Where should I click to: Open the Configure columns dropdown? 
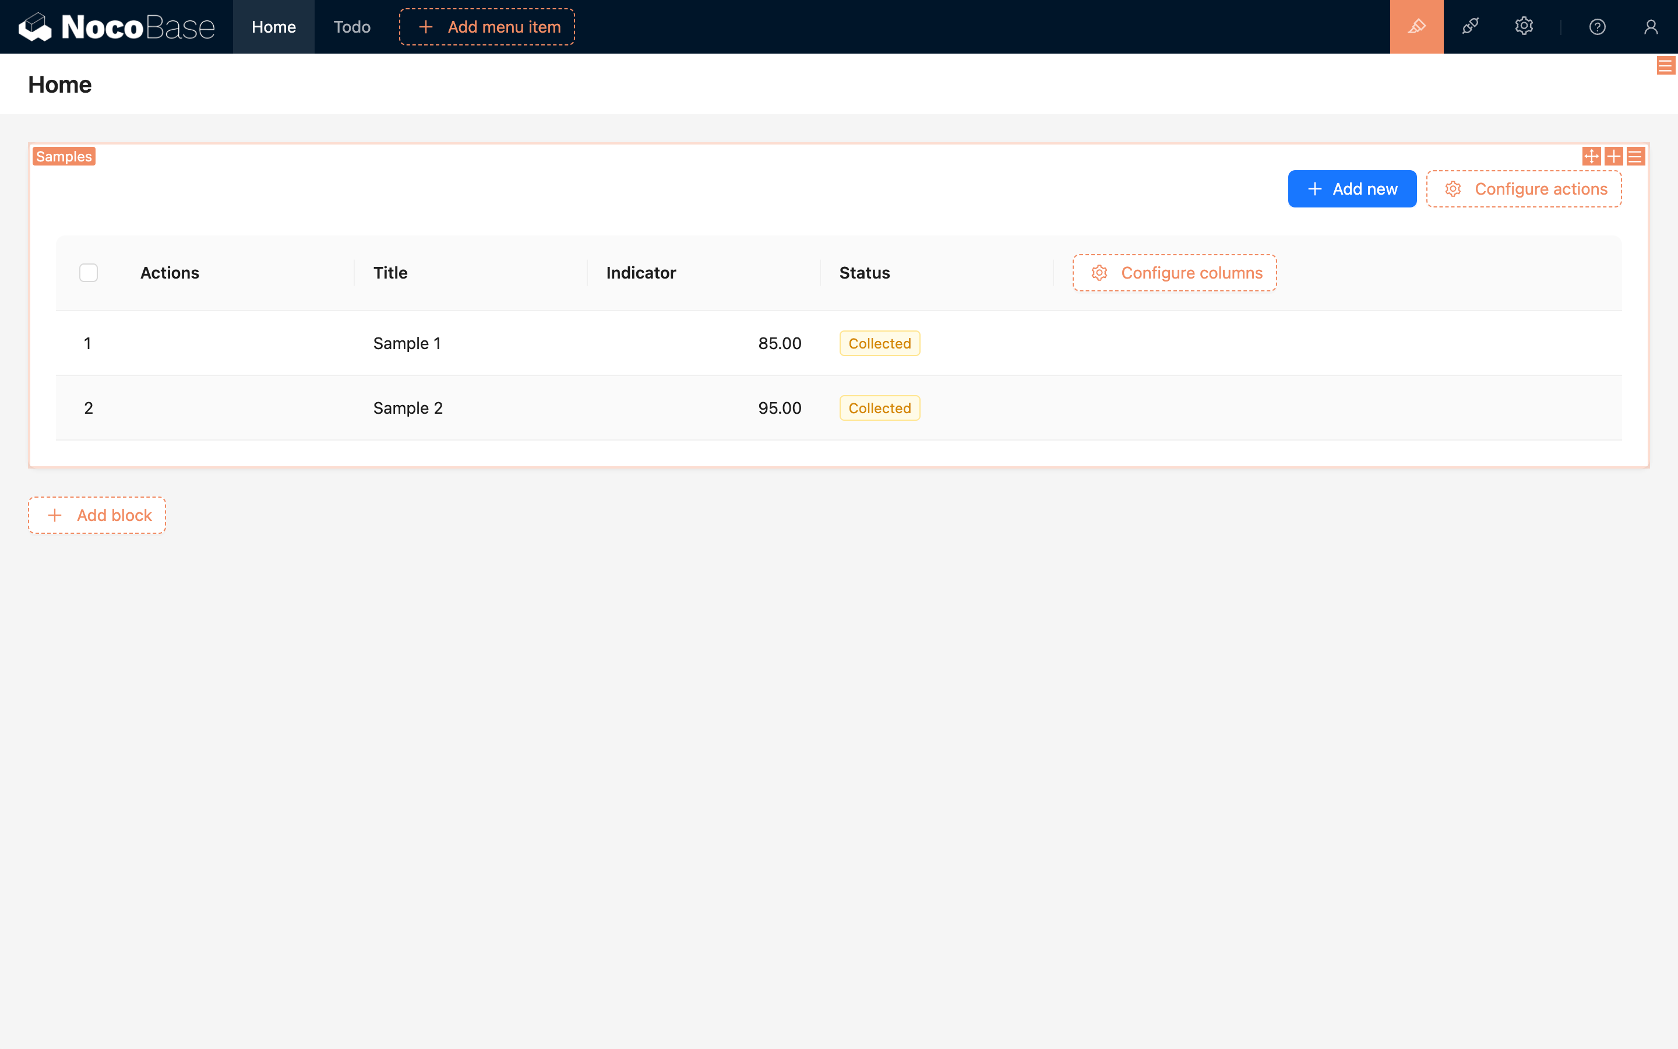(x=1174, y=273)
